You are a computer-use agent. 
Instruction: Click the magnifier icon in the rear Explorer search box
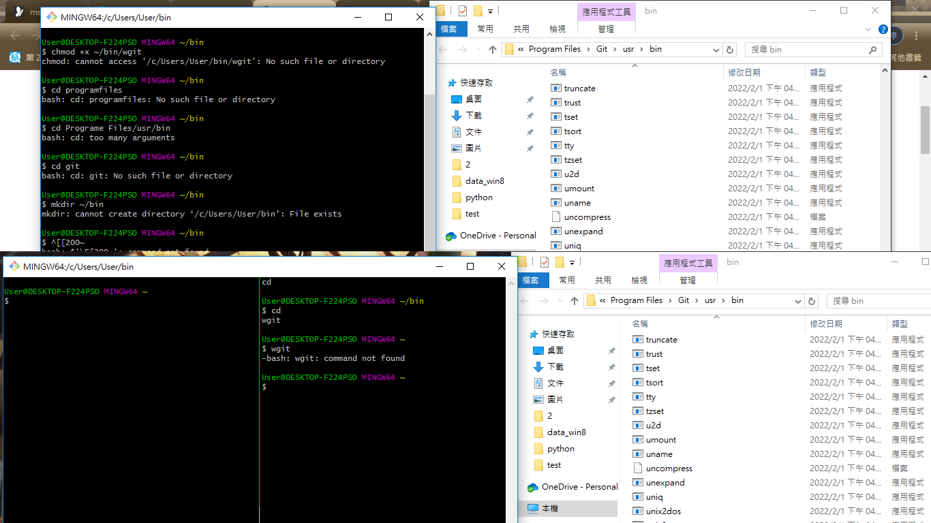pyautogui.click(x=872, y=50)
